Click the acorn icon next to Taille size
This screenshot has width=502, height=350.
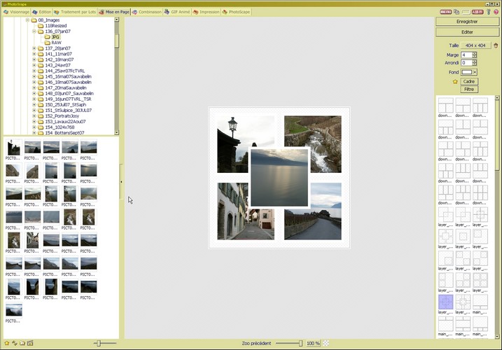pyautogui.click(x=496, y=45)
